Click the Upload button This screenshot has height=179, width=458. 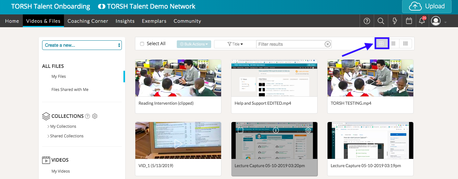pos(427,6)
